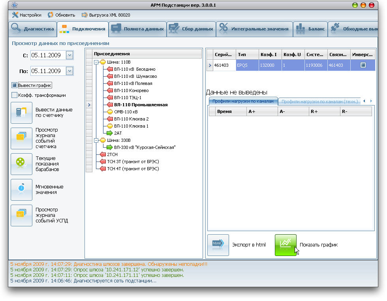Sort by the Коэф. I column header
This screenshot has width=387, height=301.
point(270,55)
